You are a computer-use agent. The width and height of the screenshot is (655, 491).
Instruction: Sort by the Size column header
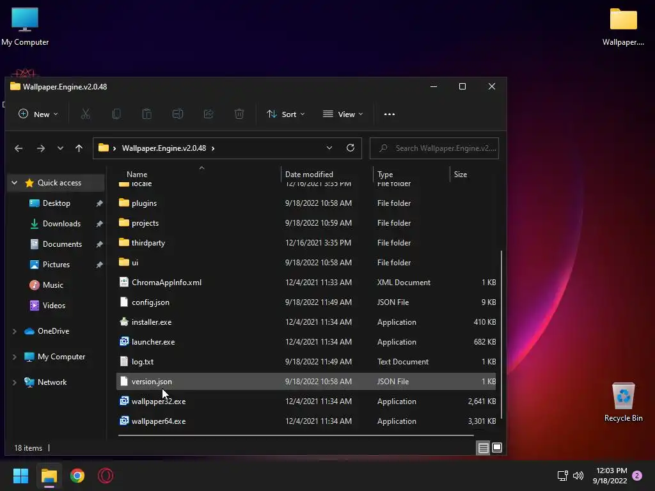[x=461, y=175]
